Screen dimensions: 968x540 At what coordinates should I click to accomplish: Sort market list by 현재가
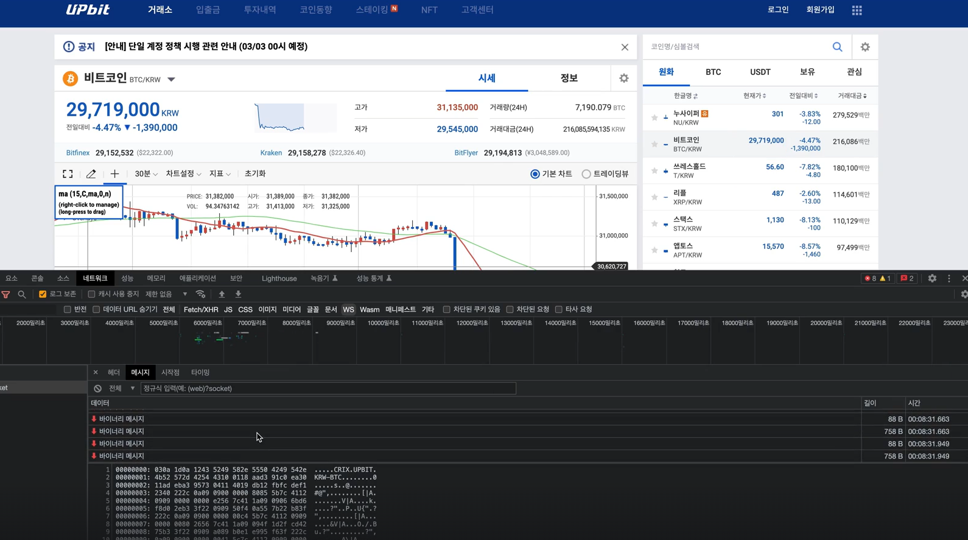pyautogui.click(x=754, y=96)
